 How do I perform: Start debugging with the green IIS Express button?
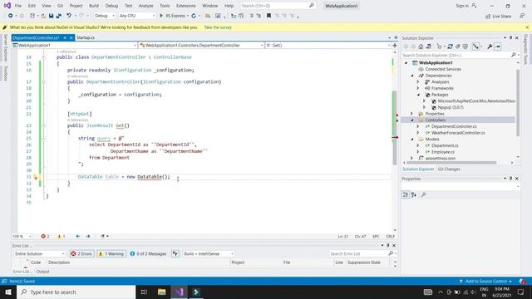coord(173,16)
